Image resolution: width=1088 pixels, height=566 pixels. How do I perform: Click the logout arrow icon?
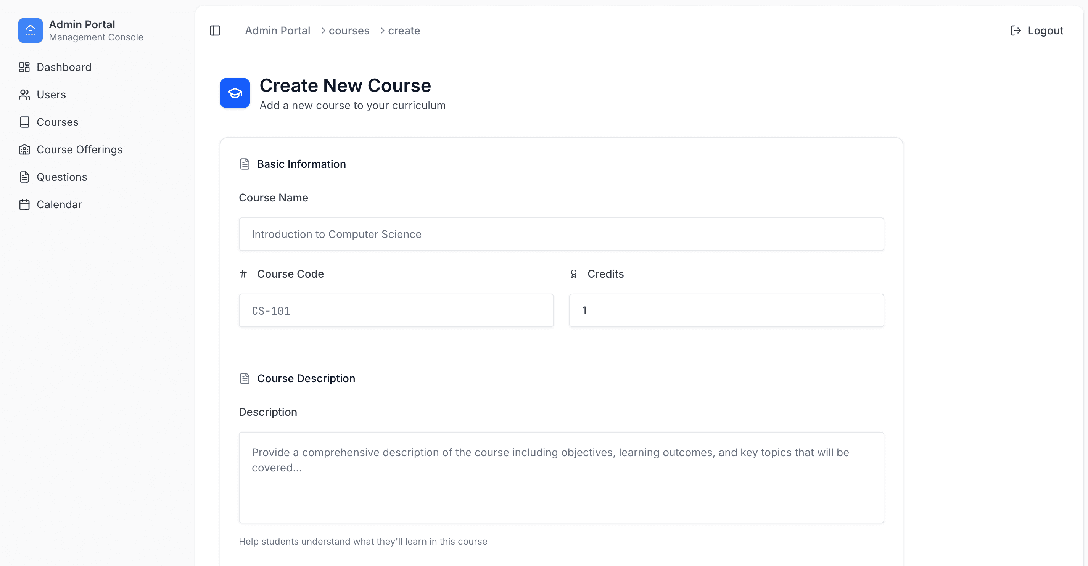(x=1016, y=31)
